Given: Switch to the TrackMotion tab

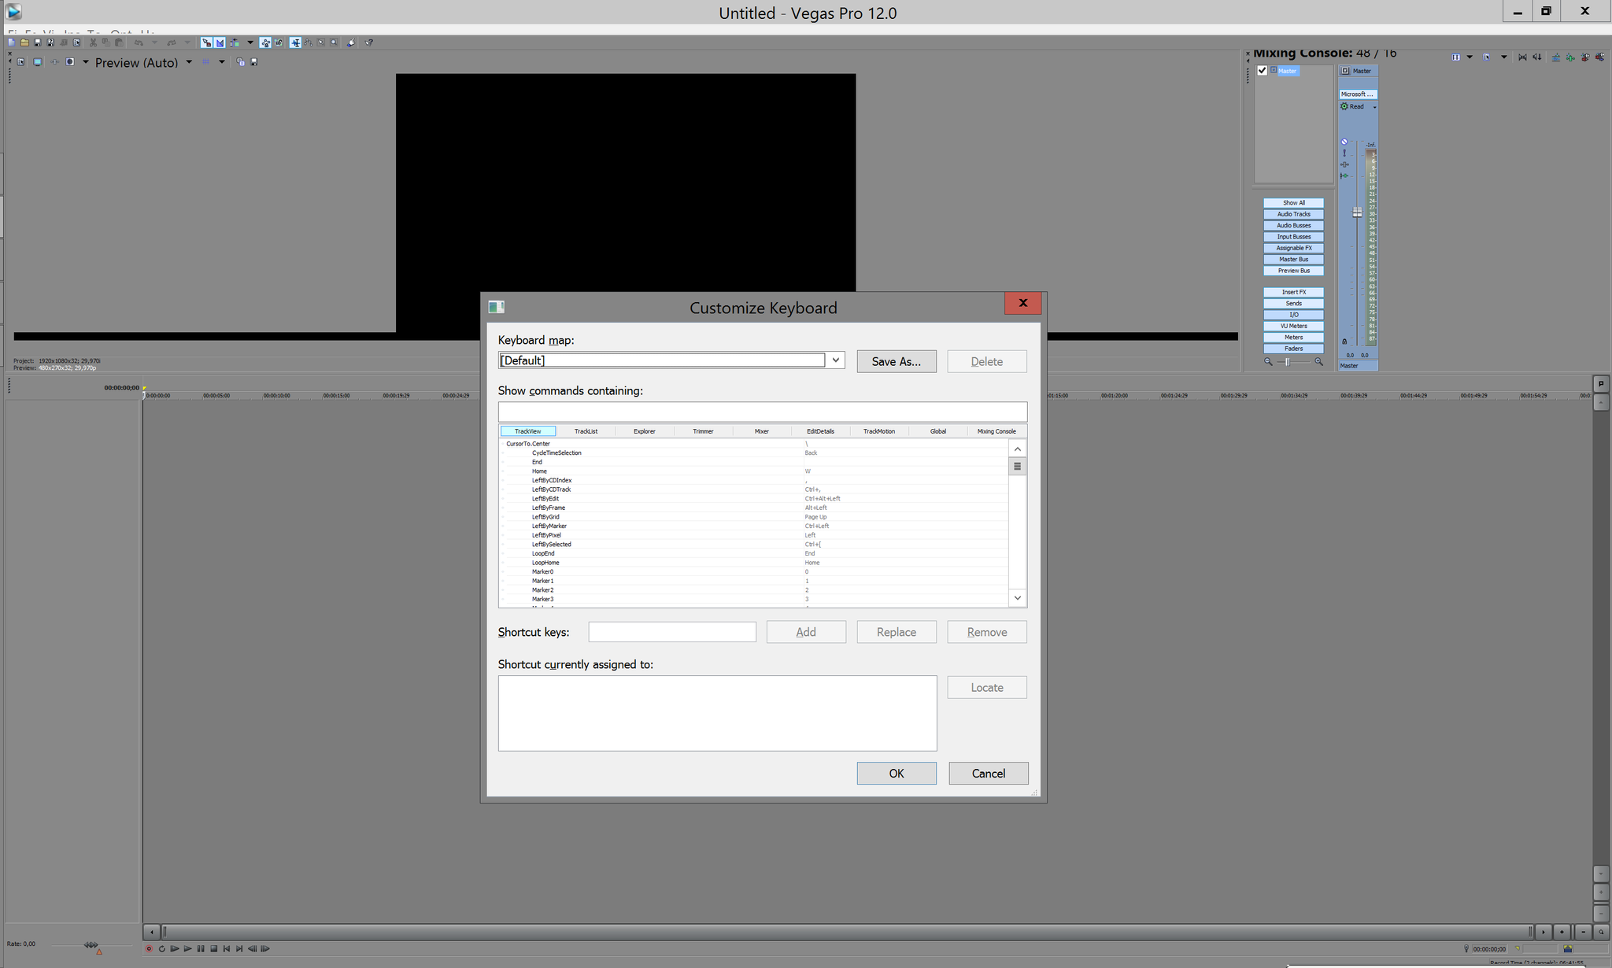Looking at the screenshot, I should coord(878,431).
